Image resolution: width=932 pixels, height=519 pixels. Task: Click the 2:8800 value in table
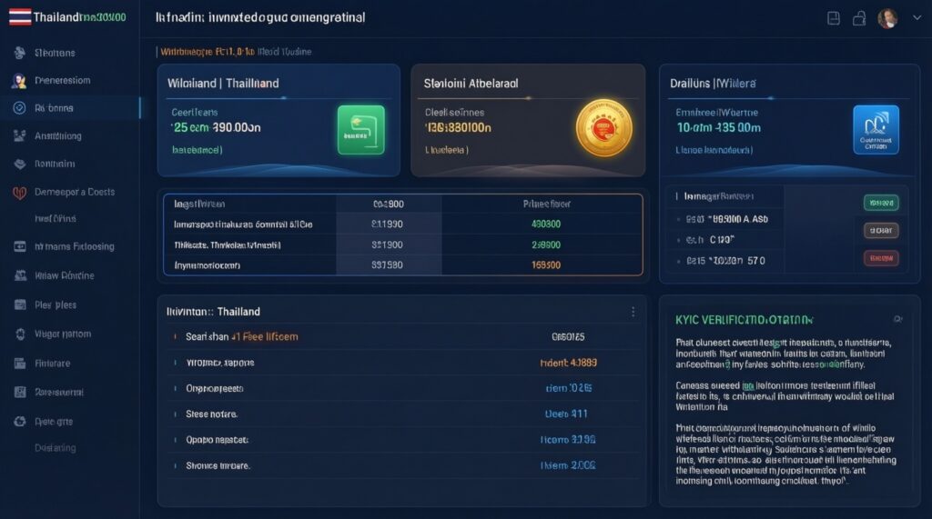pyautogui.click(x=546, y=245)
